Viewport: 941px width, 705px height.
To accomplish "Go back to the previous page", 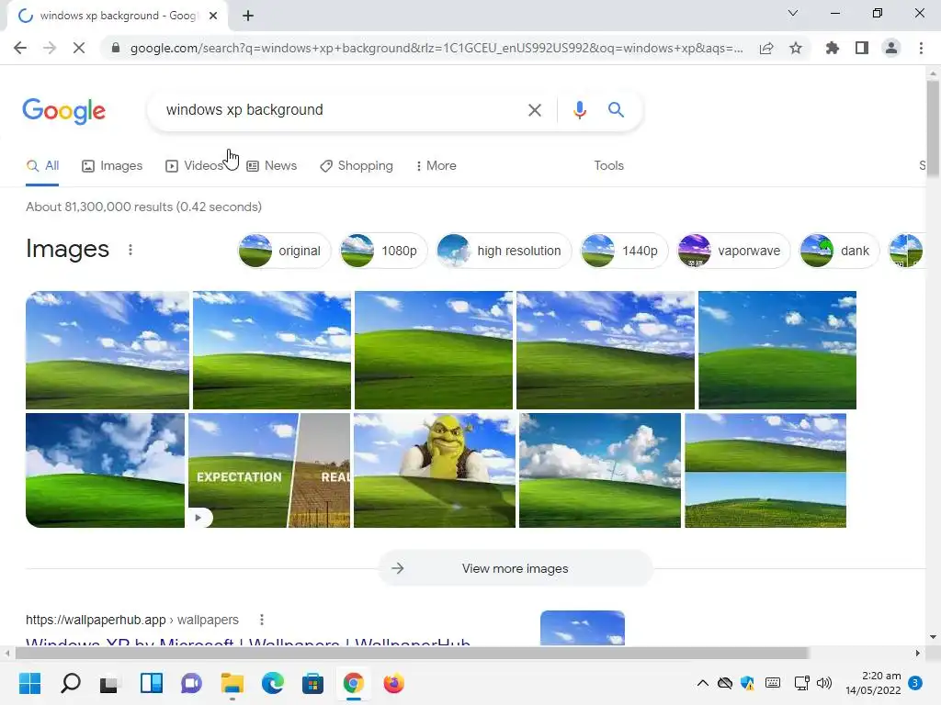I will click(20, 48).
